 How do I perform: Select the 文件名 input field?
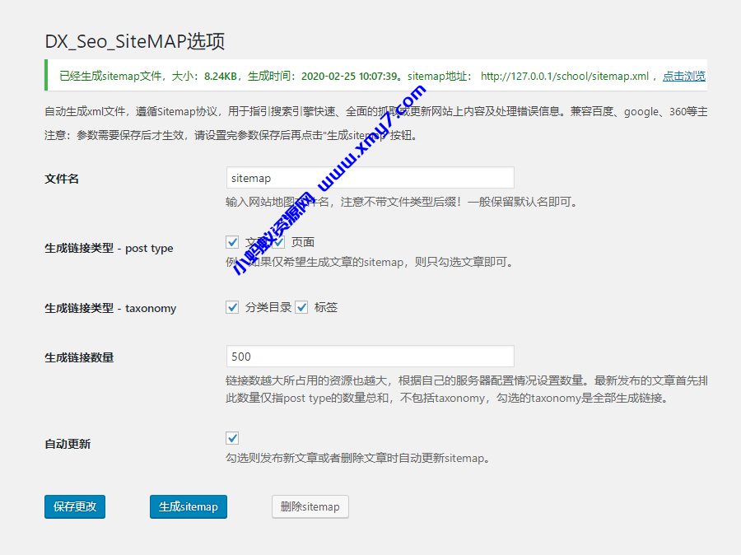tap(370, 177)
